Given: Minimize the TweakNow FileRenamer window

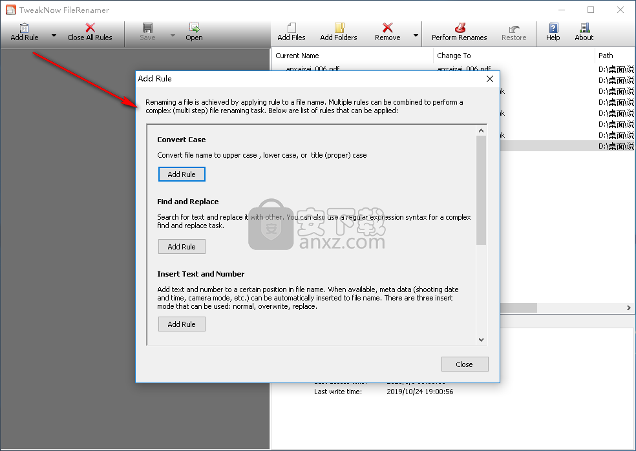Looking at the screenshot, I should (x=562, y=10).
